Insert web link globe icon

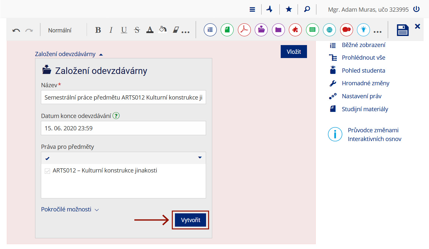[329, 30]
